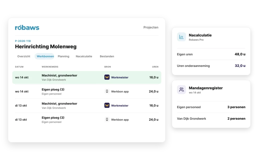Click the DATUM column header

click(19, 67)
